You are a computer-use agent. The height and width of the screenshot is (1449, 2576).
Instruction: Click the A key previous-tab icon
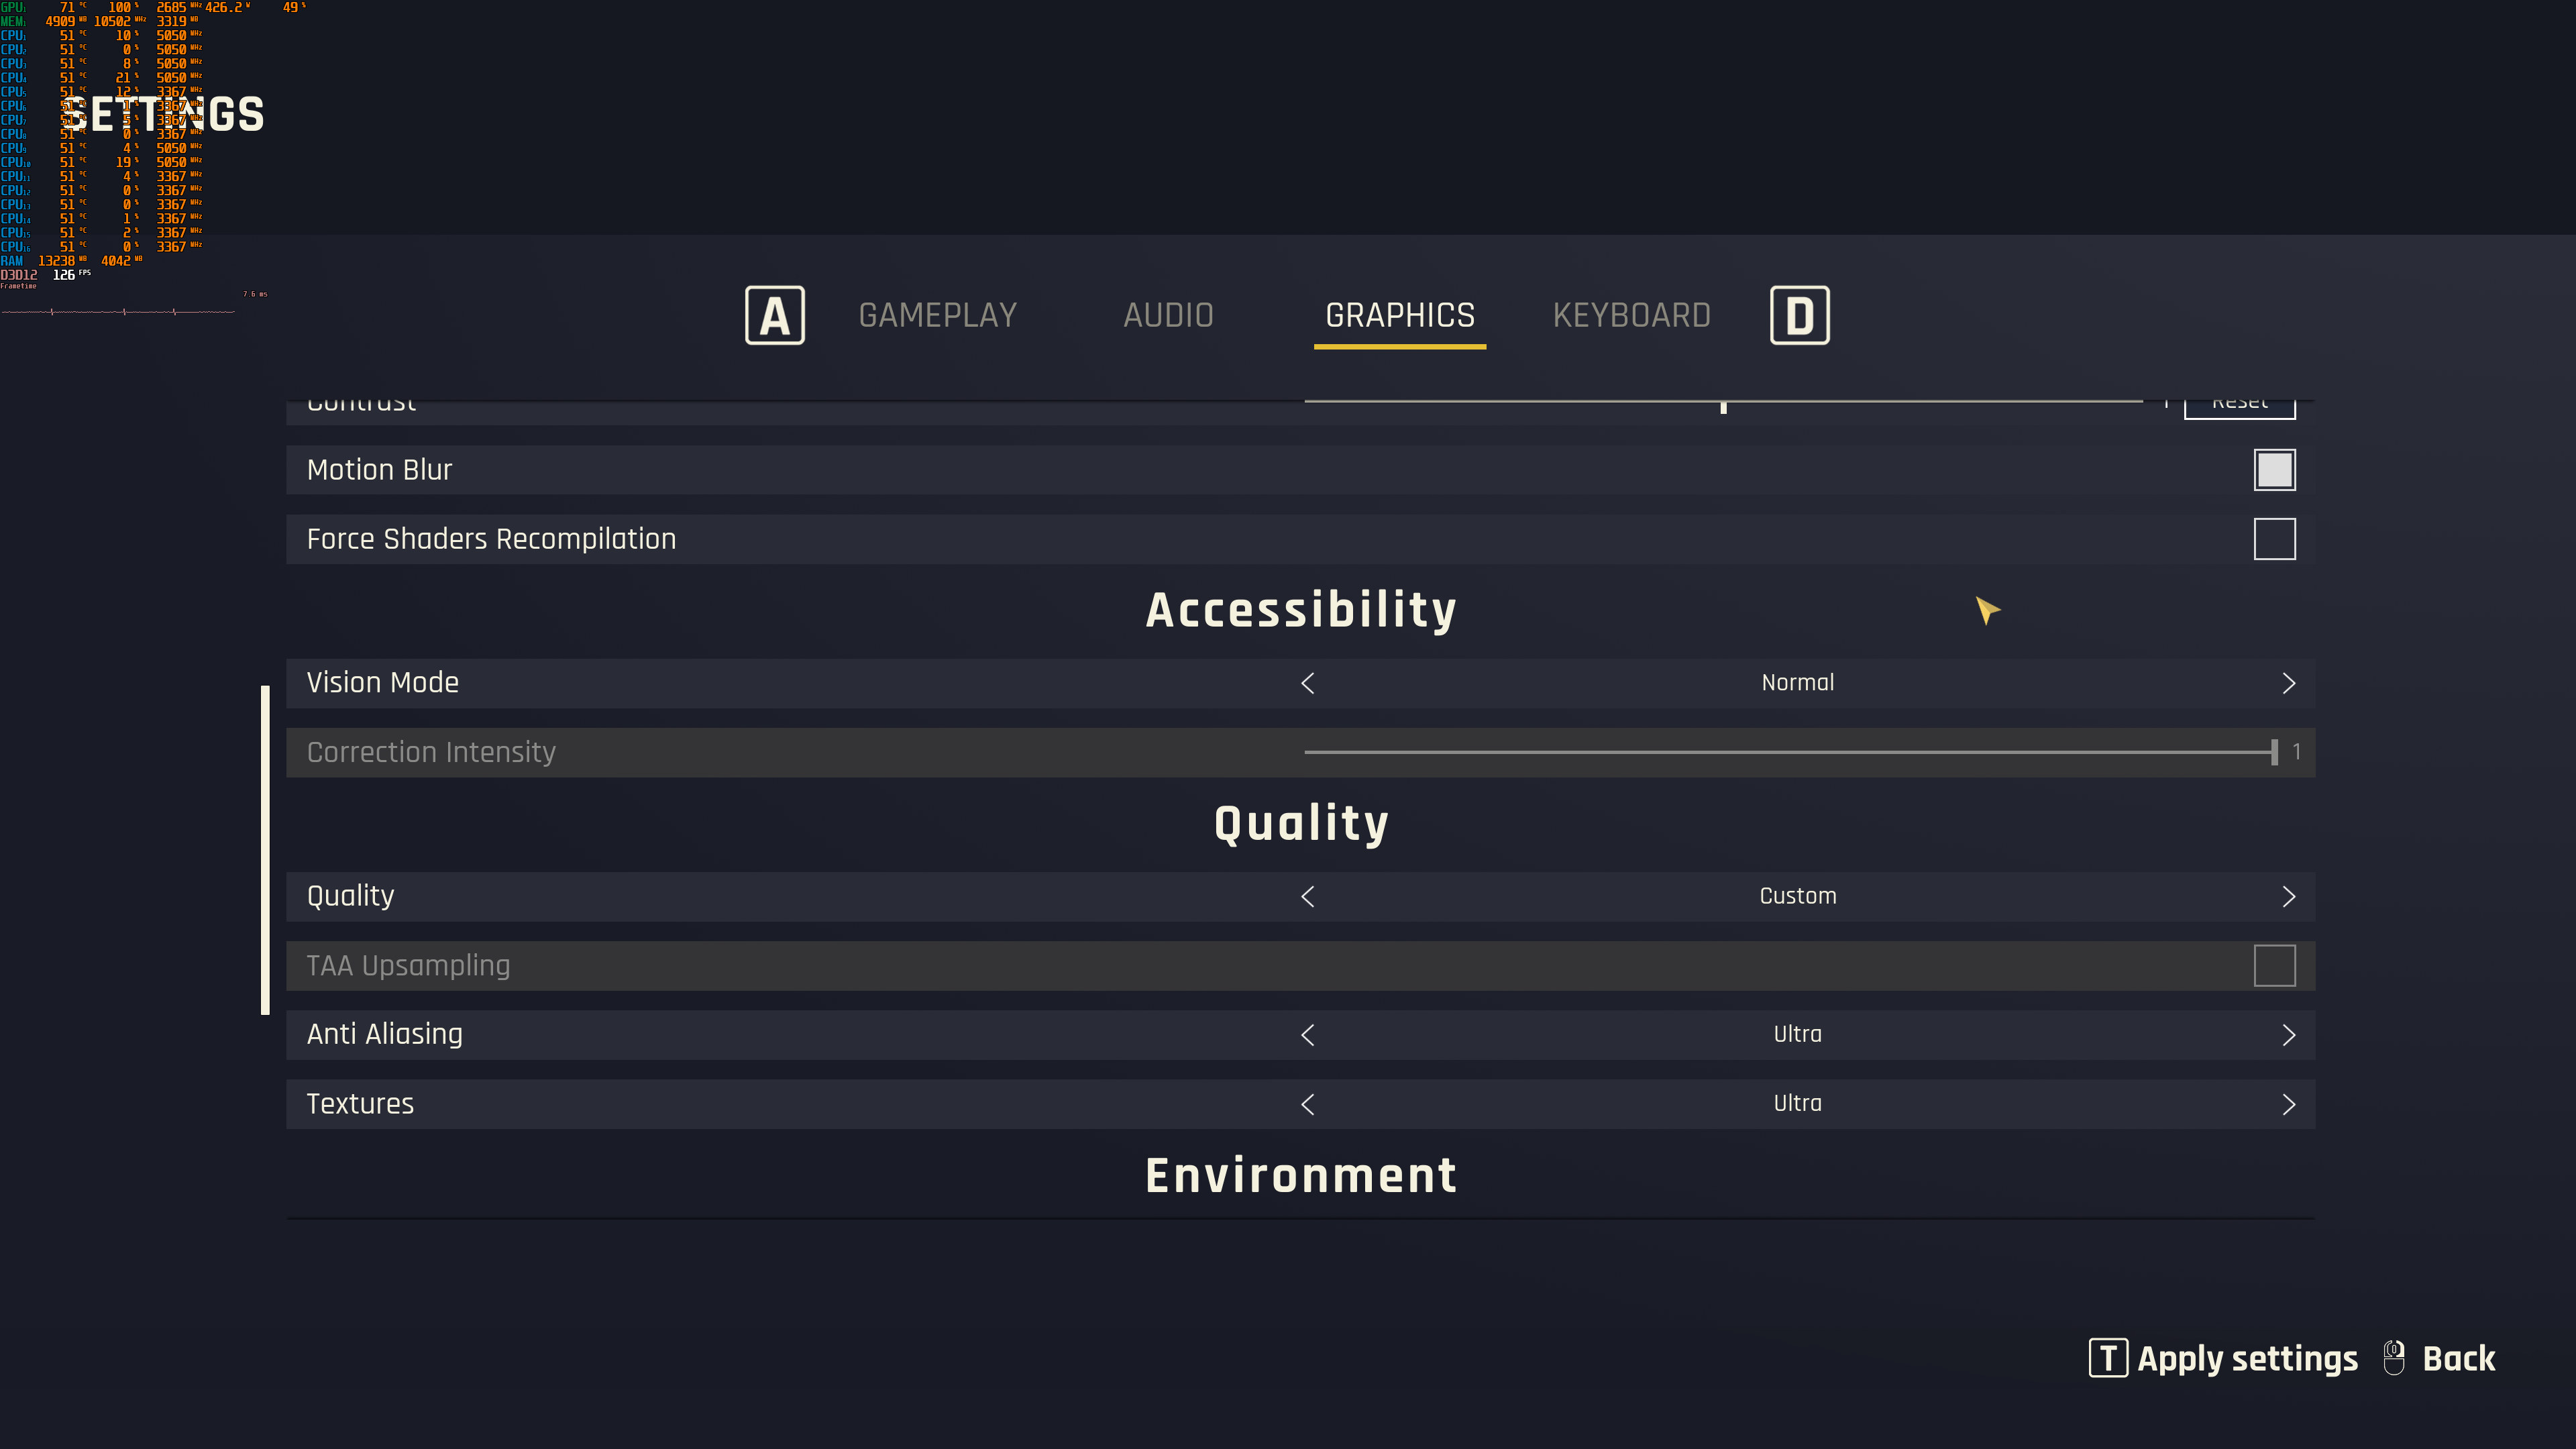tap(774, 315)
